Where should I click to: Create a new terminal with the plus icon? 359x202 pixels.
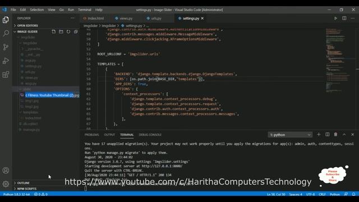319,135
